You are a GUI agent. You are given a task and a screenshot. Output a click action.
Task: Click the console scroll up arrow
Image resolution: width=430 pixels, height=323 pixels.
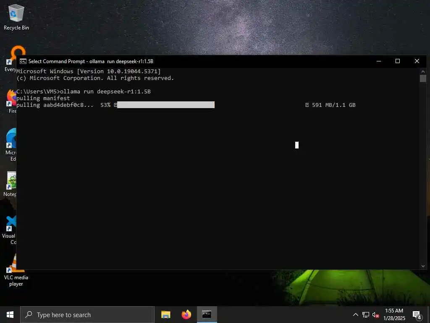point(423,72)
